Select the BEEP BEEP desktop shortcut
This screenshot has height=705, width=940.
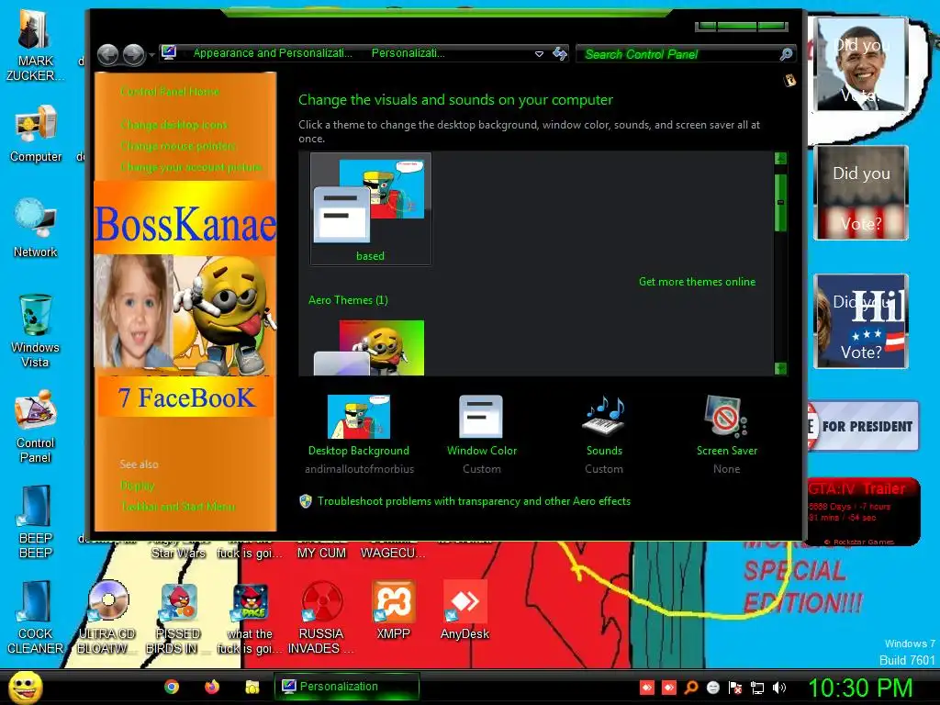click(36, 521)
